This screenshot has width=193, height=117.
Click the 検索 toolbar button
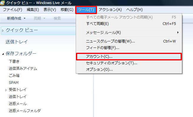tap(57, 18)
